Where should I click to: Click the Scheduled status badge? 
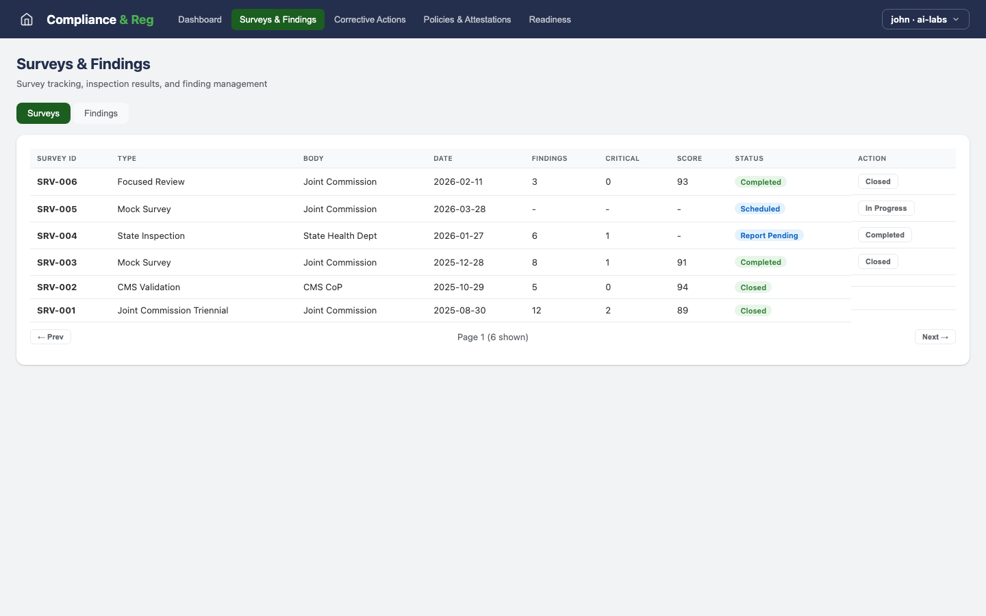click(x=760, y=209)
